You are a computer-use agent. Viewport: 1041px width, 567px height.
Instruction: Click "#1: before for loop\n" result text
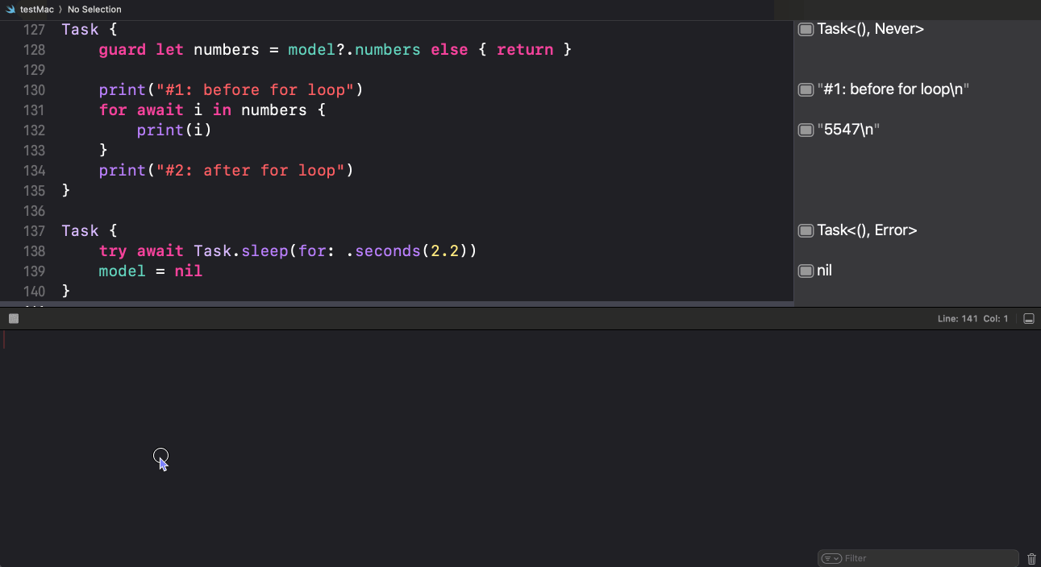coord(893,90)
